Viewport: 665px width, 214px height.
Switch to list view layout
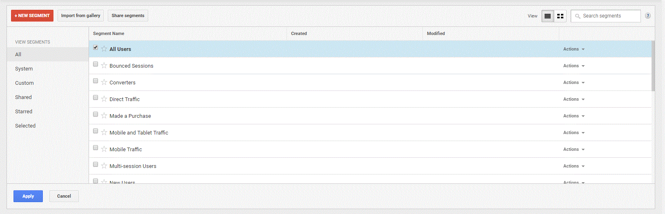547,16
